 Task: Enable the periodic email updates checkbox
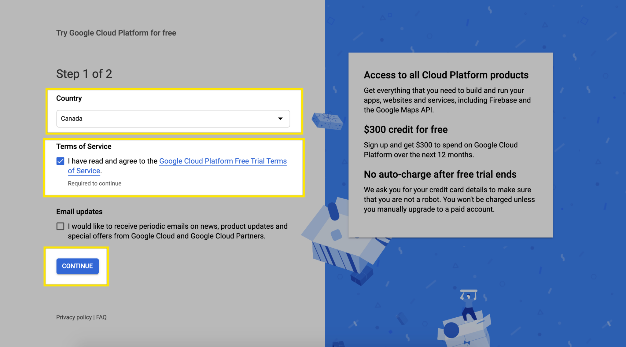coord(60,226)
